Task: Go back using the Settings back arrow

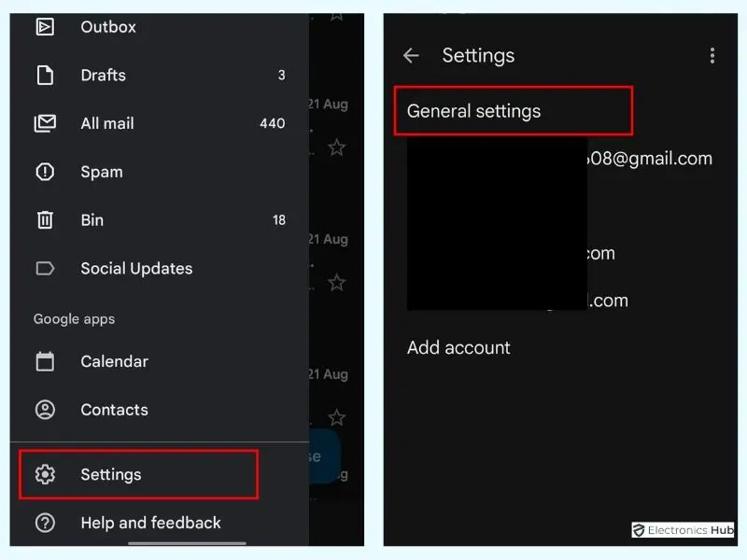Action: [411, 56]
